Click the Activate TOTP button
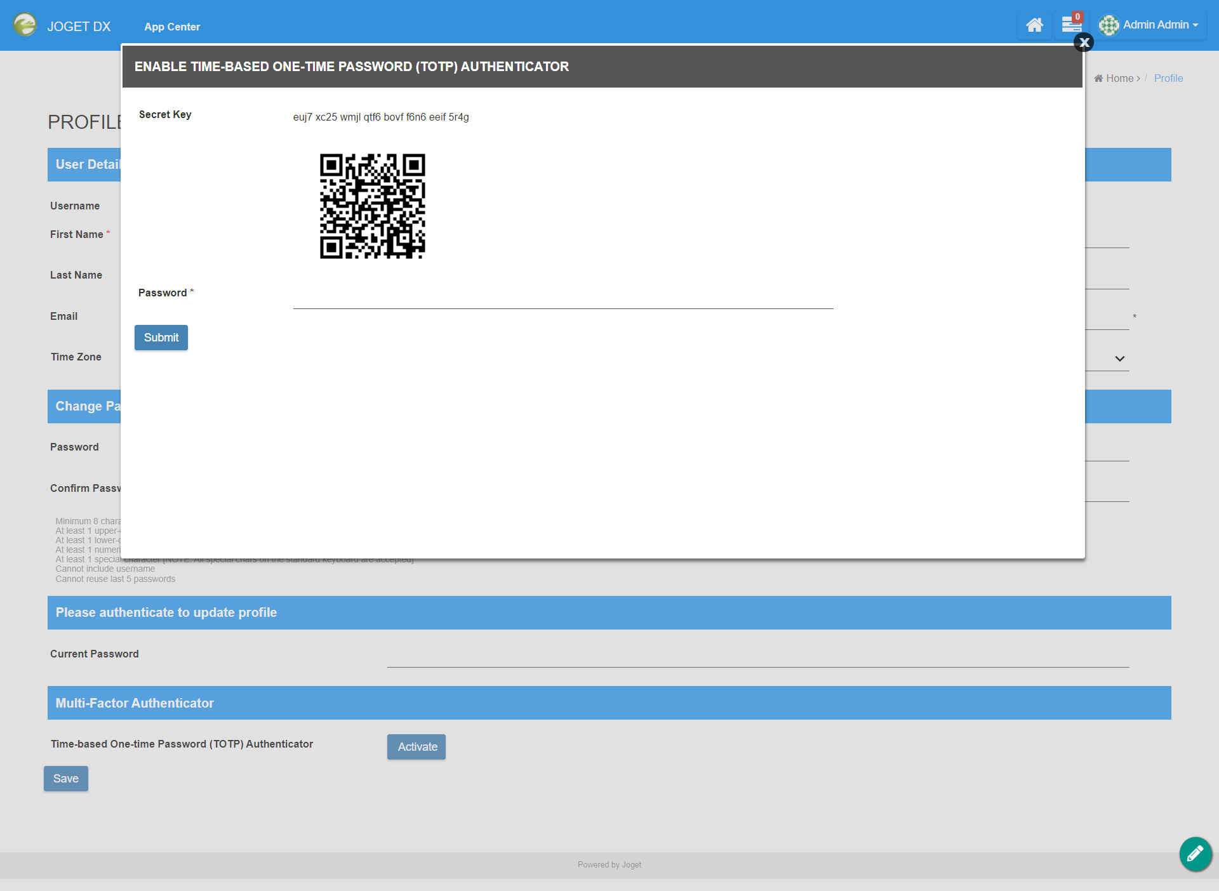The height and width of the screenshot is (891, 1219). click(416, 747)
